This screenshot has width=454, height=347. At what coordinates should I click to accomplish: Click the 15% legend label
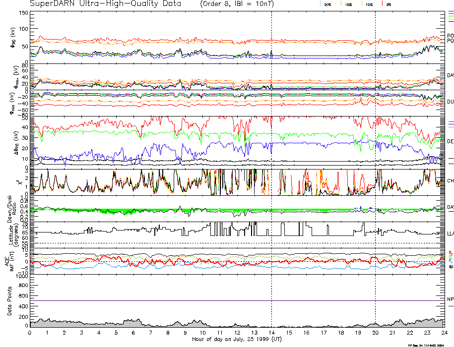pos(349,4)
